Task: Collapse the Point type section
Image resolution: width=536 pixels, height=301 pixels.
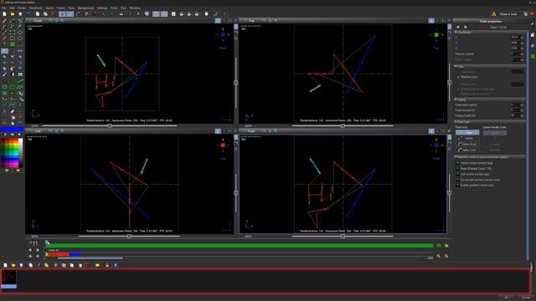Action: point(456,122)
